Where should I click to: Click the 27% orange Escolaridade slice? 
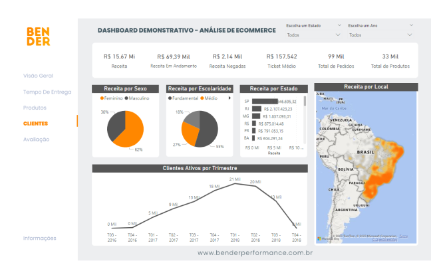(190, 134)
